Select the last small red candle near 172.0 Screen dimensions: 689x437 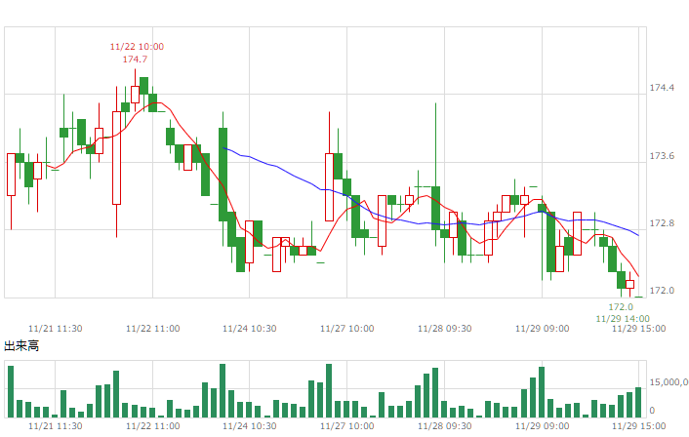coord(629,284)
